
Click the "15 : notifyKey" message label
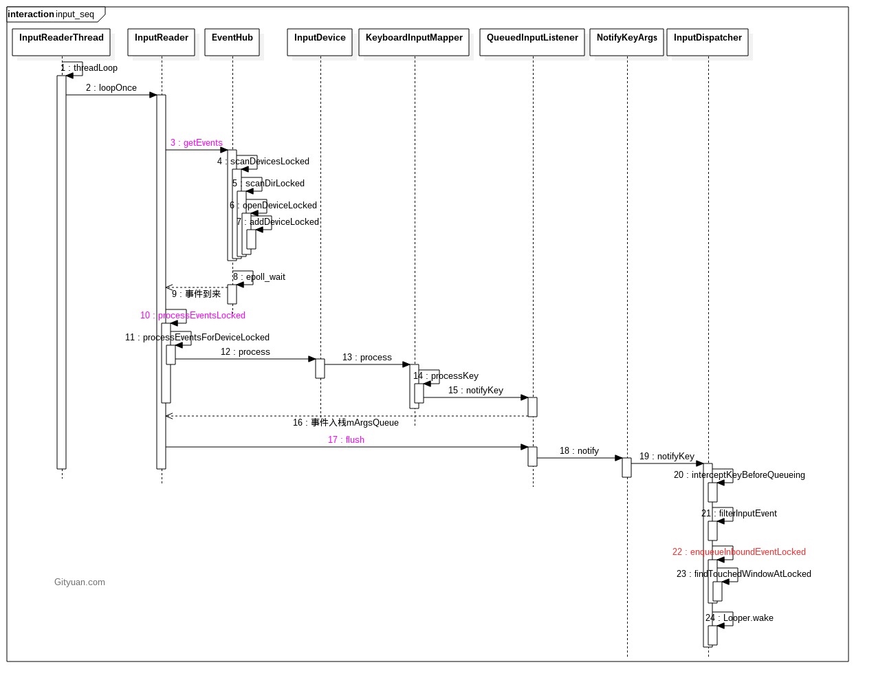click(x=476, y=391)
